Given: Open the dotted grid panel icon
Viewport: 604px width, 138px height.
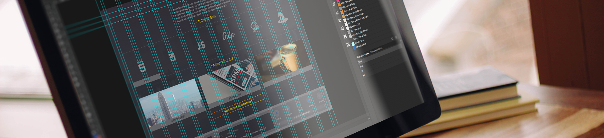Looking at the screenshot, I should [334, 4].
